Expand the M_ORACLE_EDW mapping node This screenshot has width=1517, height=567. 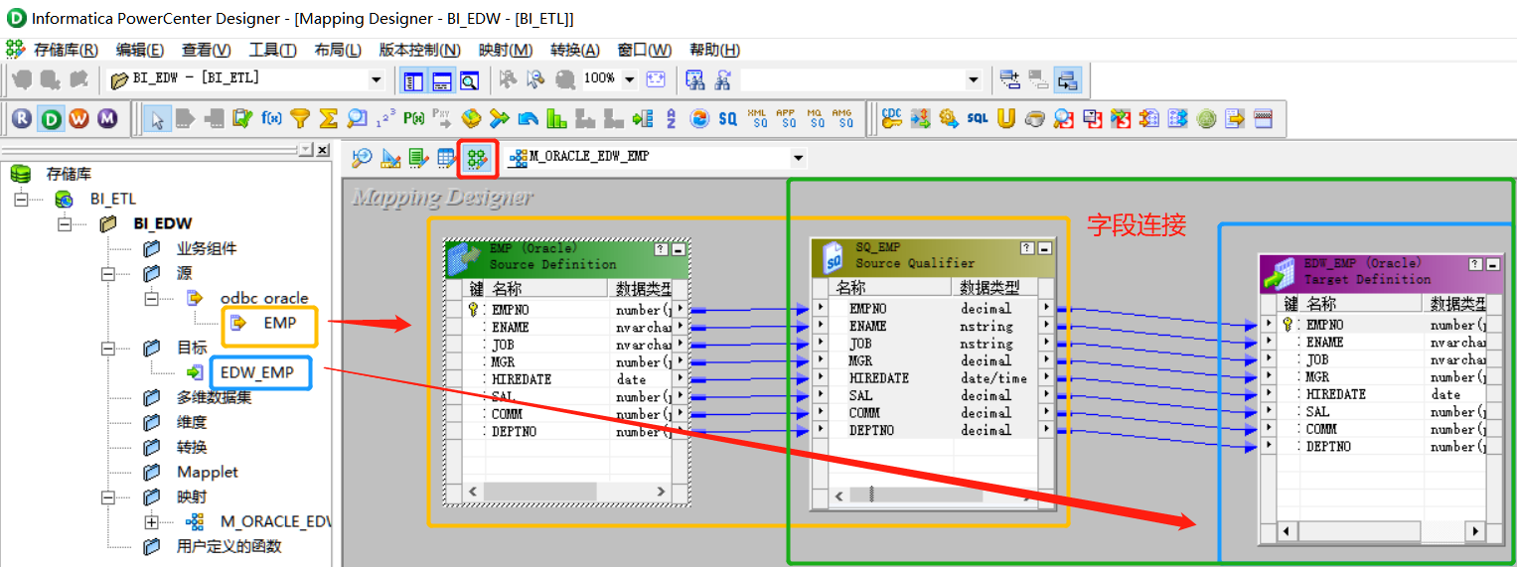tap(152, 521)
